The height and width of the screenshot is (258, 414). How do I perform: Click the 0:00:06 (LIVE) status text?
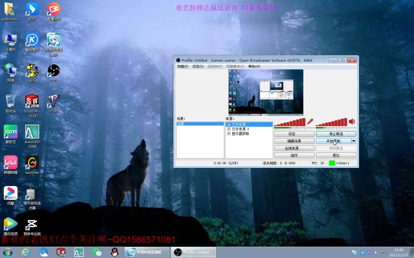pyautogui.click(x=226, y=163)
